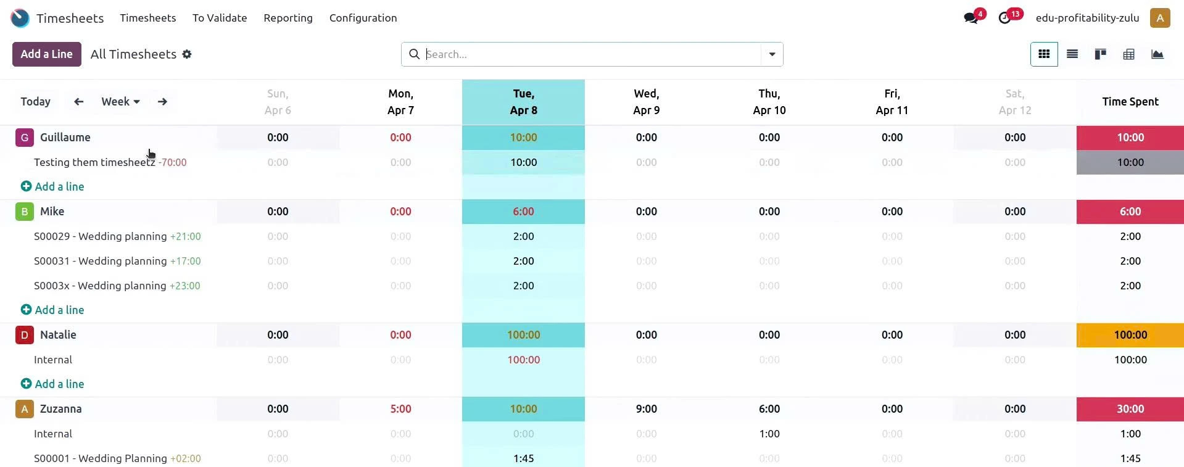The width and height of the screenshot is (1184, 467).
Task: Go to the next week arrow
Action: 162,101
